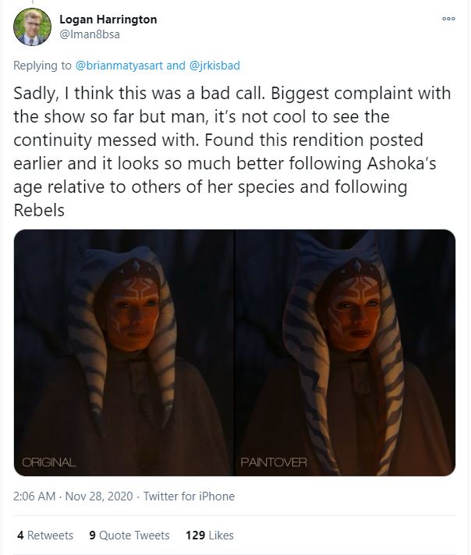View the 9 Quote Tweets list
Viewport: 471px width, 555px height.
[x=129, y=535]
